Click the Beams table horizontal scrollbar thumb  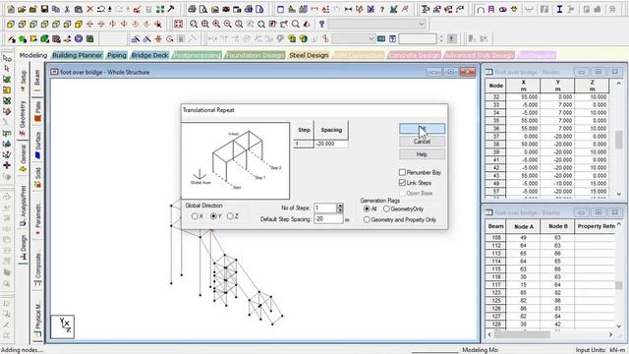pos(522,334)
